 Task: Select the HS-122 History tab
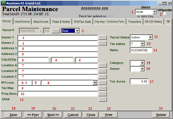pyautogui.click(x=153, y=22)
